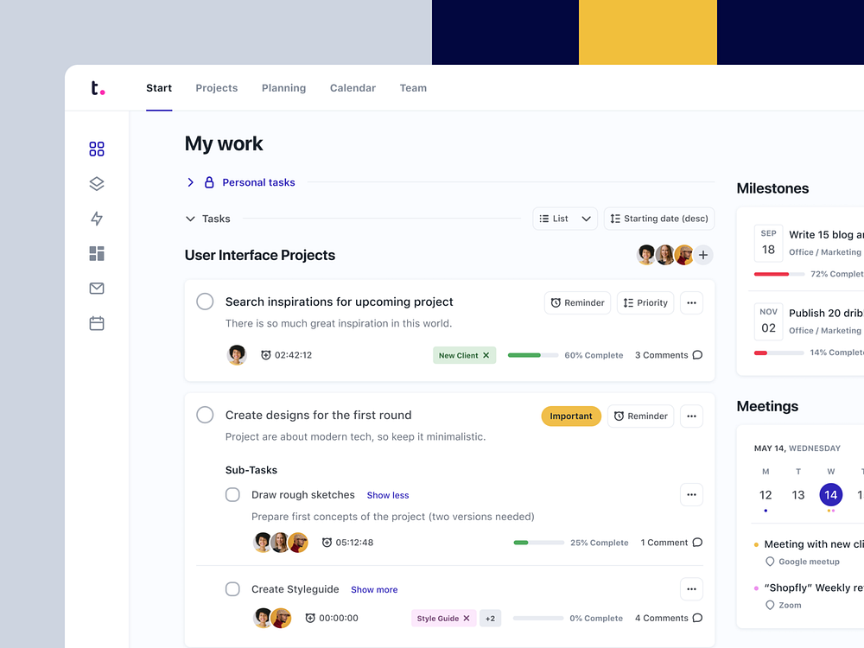Click the Reminder alarm button on Search inspirations task
This screenshot has height=648, width=864.
(577, 302)
